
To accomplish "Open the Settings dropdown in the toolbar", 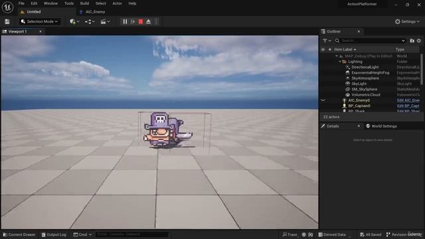I will click(407, 21).
